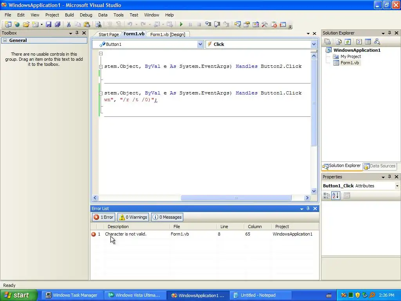Switch to the Form1.vb [Design] tab
Screen dimensions: 401x301
[168, 34]
